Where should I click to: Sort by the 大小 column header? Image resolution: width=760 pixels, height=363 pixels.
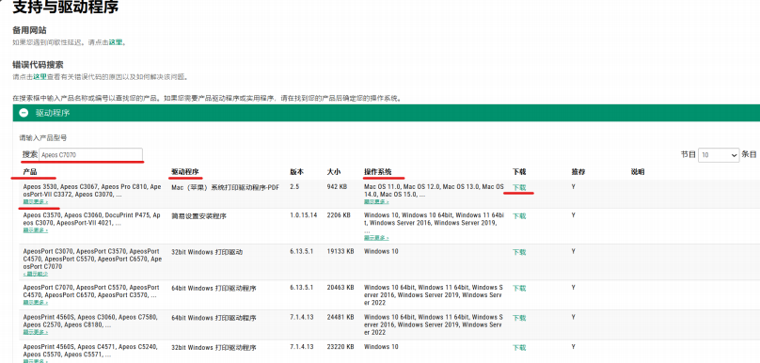pyautogui.click(x=334, y=171)
